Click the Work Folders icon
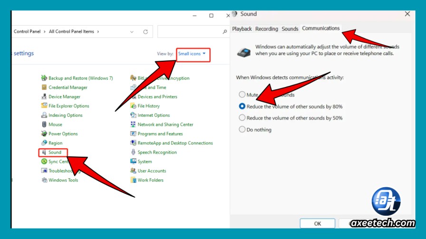Screen dimensions: 426x239 (133, 180)
